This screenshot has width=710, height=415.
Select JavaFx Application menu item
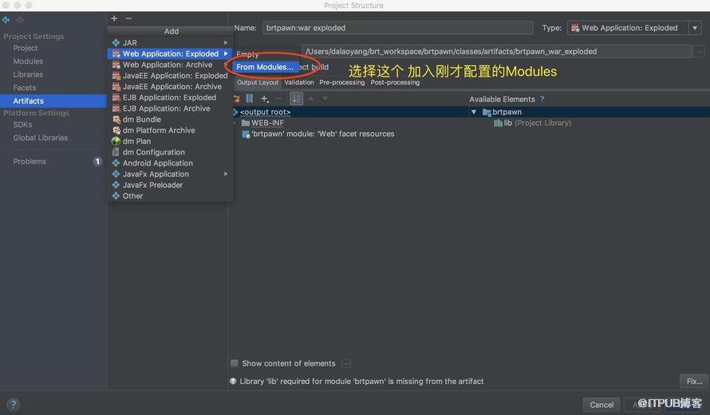(170, 174)
